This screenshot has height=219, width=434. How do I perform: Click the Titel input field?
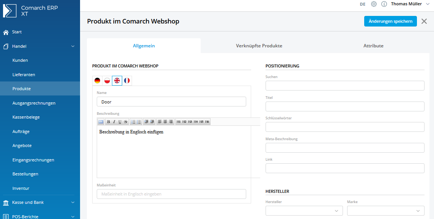pyautogui.click(x=345, y=106)
